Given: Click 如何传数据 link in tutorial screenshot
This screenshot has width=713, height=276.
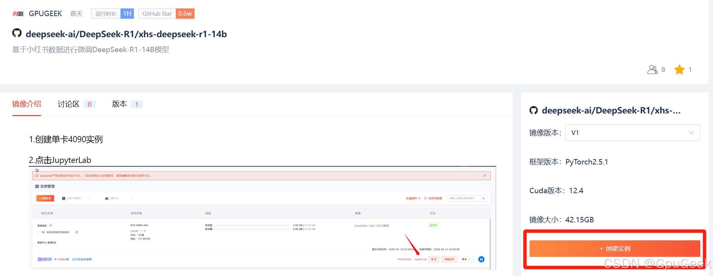Looking at the screenshot, I should point(433,198).
